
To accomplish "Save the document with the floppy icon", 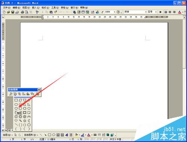I will click(13, 12).
